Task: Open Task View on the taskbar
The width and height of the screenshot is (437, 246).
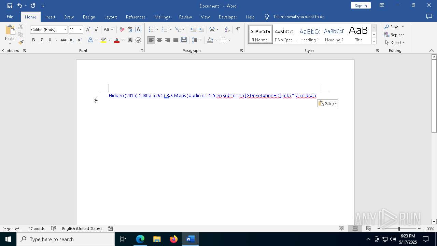Action: (x=123, y=239)
